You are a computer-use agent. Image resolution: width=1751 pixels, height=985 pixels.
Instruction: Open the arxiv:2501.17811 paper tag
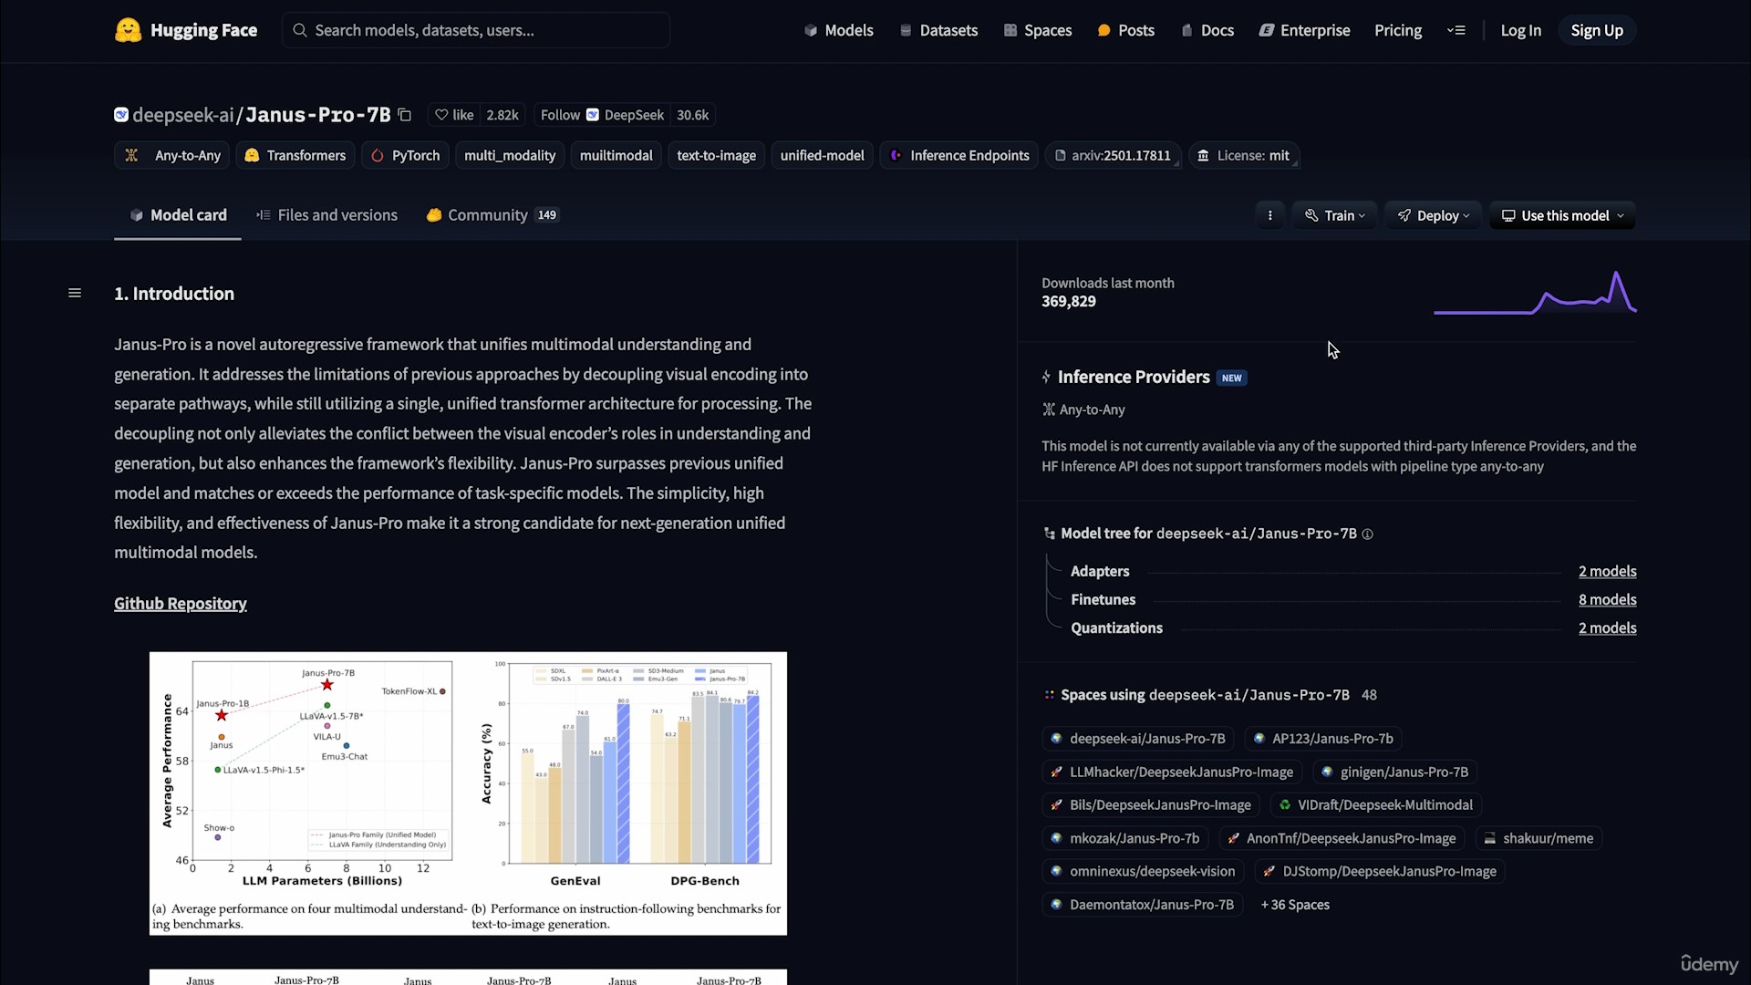1113,156
